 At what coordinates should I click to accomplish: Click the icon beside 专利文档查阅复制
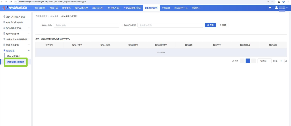pos(4,22)
